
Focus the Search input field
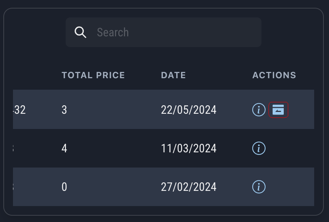[x=174, y=32]
